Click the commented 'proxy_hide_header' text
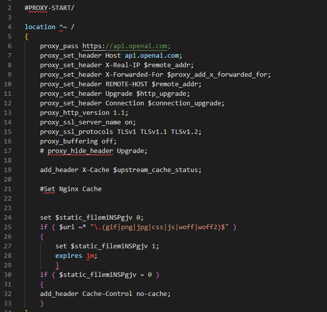This screenshot has height=312, width=327. pyautogui.click(x=80, y=151)
